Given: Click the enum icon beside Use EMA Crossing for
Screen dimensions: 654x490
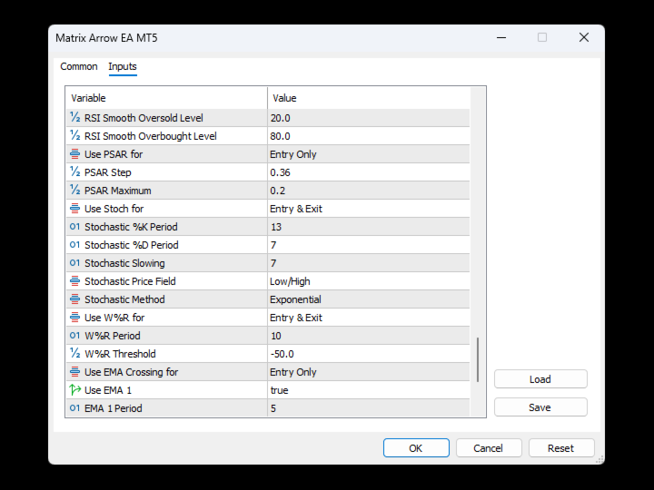Looking at the screenshot, I should 74,372.
